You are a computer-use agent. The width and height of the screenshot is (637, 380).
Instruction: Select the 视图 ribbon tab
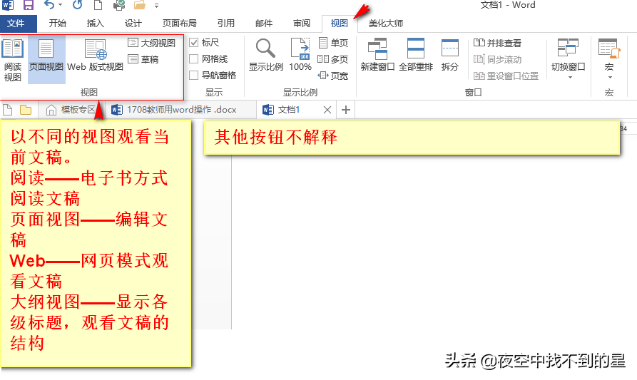tap(340, 24)
